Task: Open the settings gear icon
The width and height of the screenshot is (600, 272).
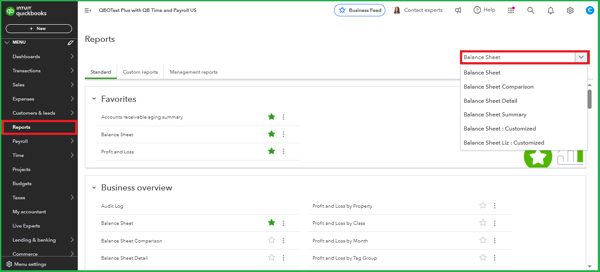Action: [570, 11]
